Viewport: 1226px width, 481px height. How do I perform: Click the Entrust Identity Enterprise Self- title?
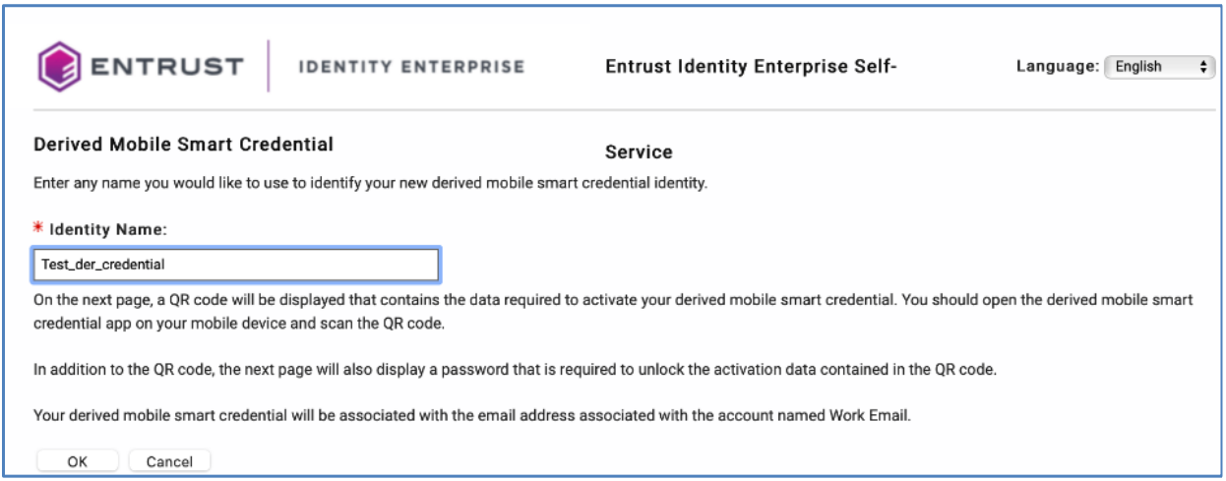[x=752, y=67]
